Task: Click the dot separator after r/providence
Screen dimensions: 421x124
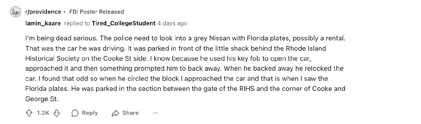Action: (x=65, y=12)
